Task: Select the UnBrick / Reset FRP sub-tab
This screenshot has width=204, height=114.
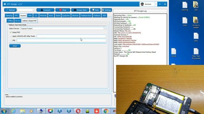Action: pyautogui.click(x=29, y=21)
